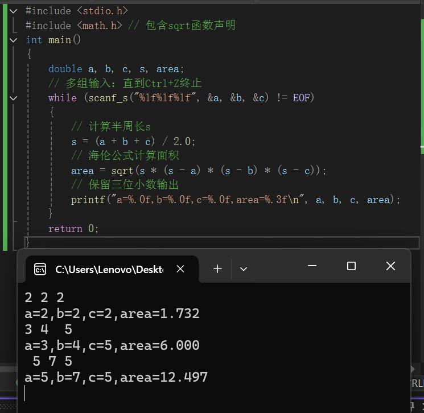Image resolution: width=424 pixels, height=413 pixels.
Task: Maximize the terminal window
Action: (351, 266)
